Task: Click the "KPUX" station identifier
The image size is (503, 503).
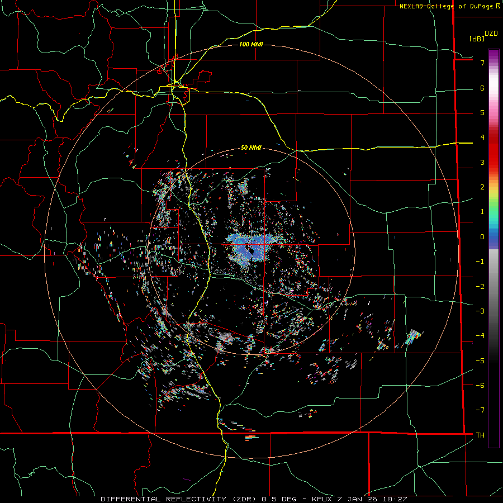Action: click(x=322, y=499)
